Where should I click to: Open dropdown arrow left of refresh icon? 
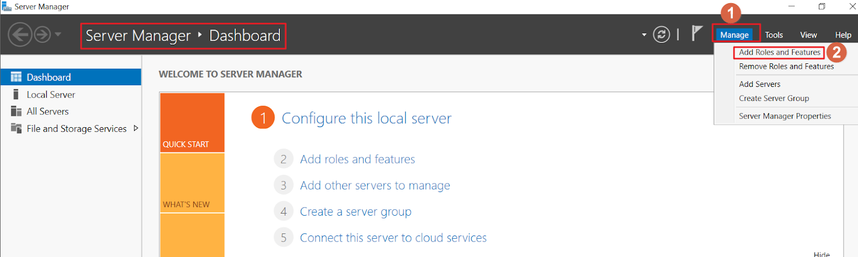pyautogui.click(x=644, y=35)
